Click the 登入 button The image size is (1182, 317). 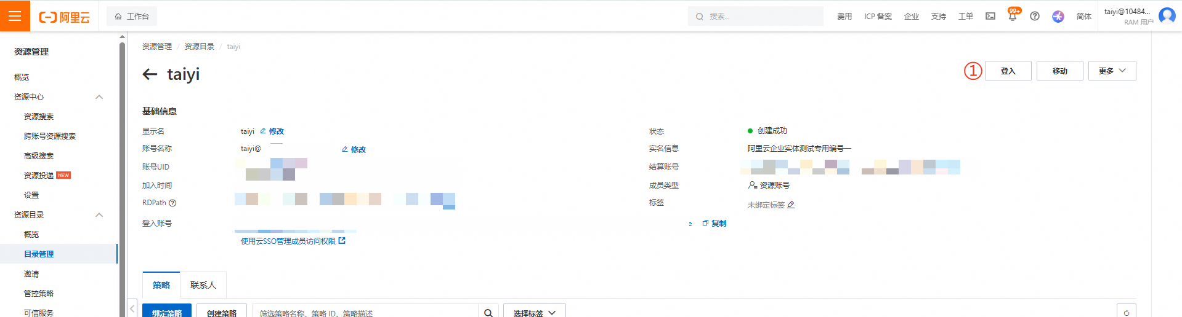[x=1008, y=71]
